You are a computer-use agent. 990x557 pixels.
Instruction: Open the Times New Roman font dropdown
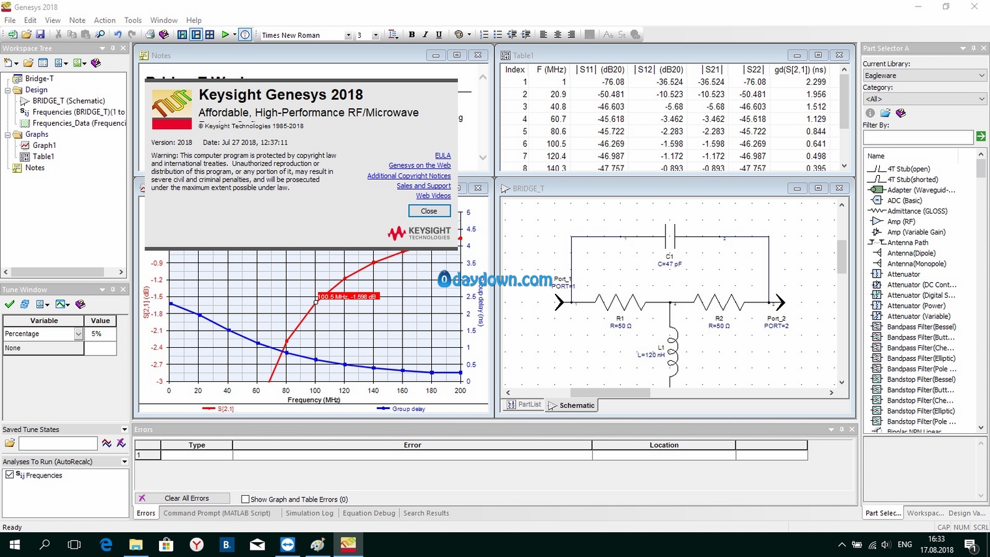point(348,35)
